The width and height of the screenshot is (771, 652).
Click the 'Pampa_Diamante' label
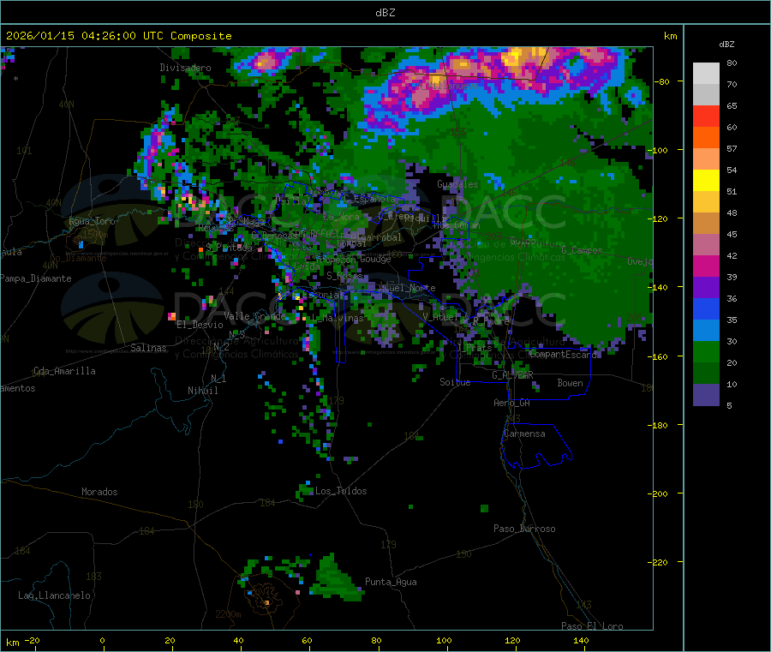coord(36,278)
